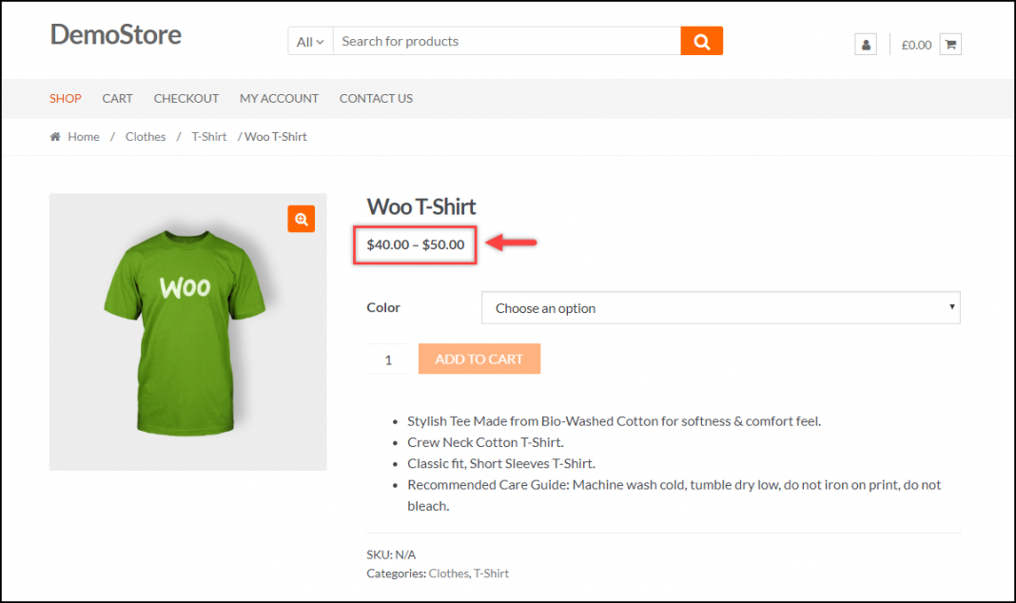The height and width of the screenshot is (603, 1016).
Task: Open account options via the user icon
Action: 865,44
